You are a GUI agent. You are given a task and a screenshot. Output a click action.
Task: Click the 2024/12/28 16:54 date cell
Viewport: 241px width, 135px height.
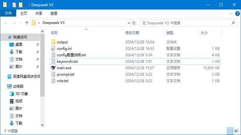140,42
